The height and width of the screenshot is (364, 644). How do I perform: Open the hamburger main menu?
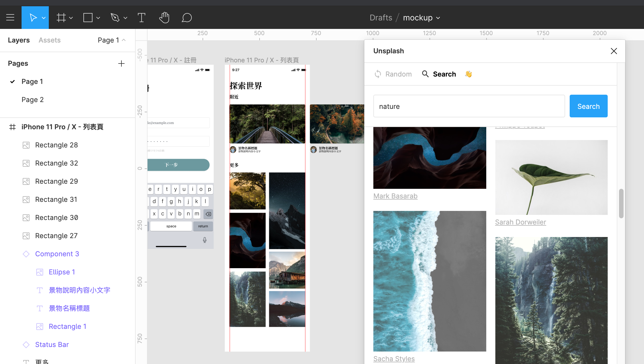point(10,18)
